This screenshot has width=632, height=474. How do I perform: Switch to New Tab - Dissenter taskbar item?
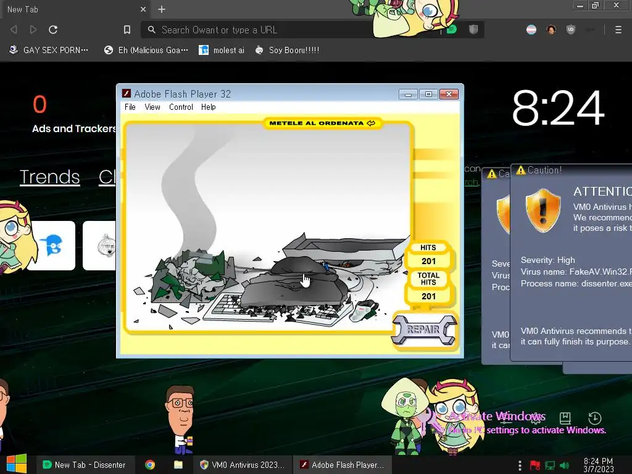click(84, 465)
